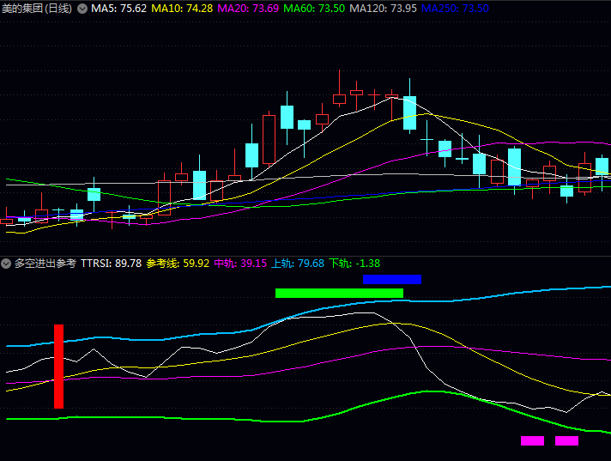The height and width of the screenshot is (461, 611).
Task: Select the green horizontal signal bar
Action: tap(339, 293)
